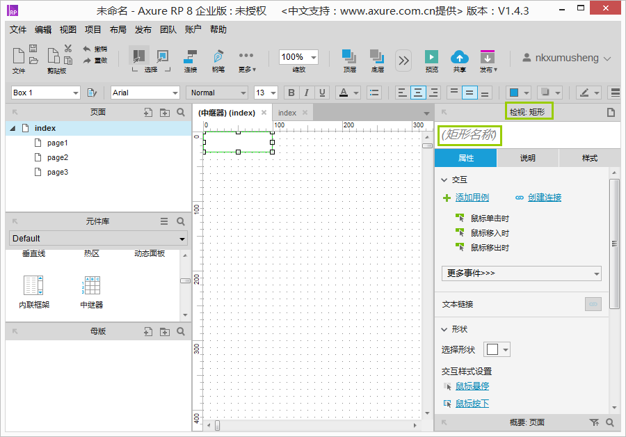The image size is (626, 437).
Task: Open the fill color swatch picker
Action: pyautogui.click(x=517, y=93)
